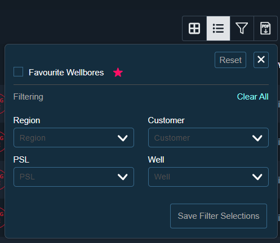Click Save Filter Selections button
The image size is (280, 243).
(219, 216)
